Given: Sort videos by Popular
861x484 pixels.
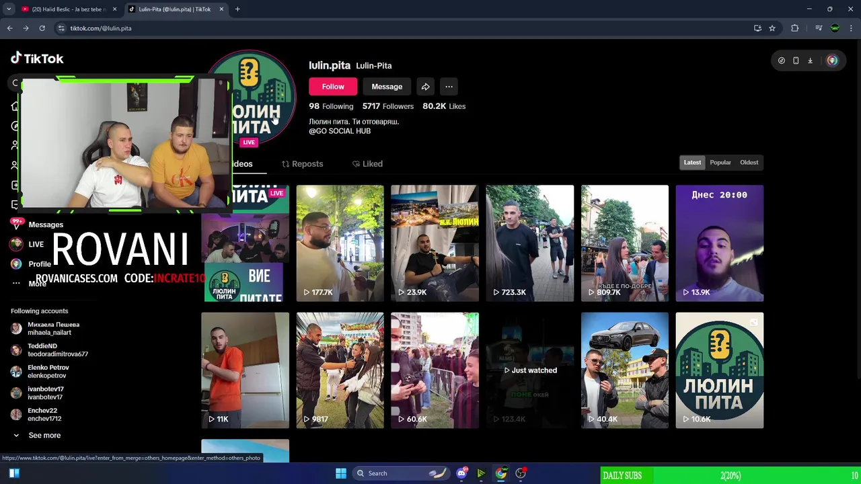Looking at the screenshot, I should pyautogui.click(x=720, y=163).
